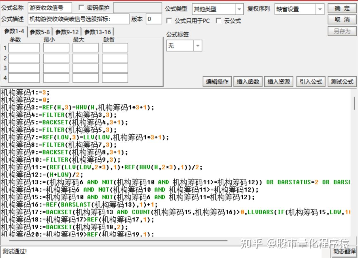Click code line 机构筹码16:=REF(BARSLAST
The height and width of the screenshot is (258, 358).
click(79, 205)
